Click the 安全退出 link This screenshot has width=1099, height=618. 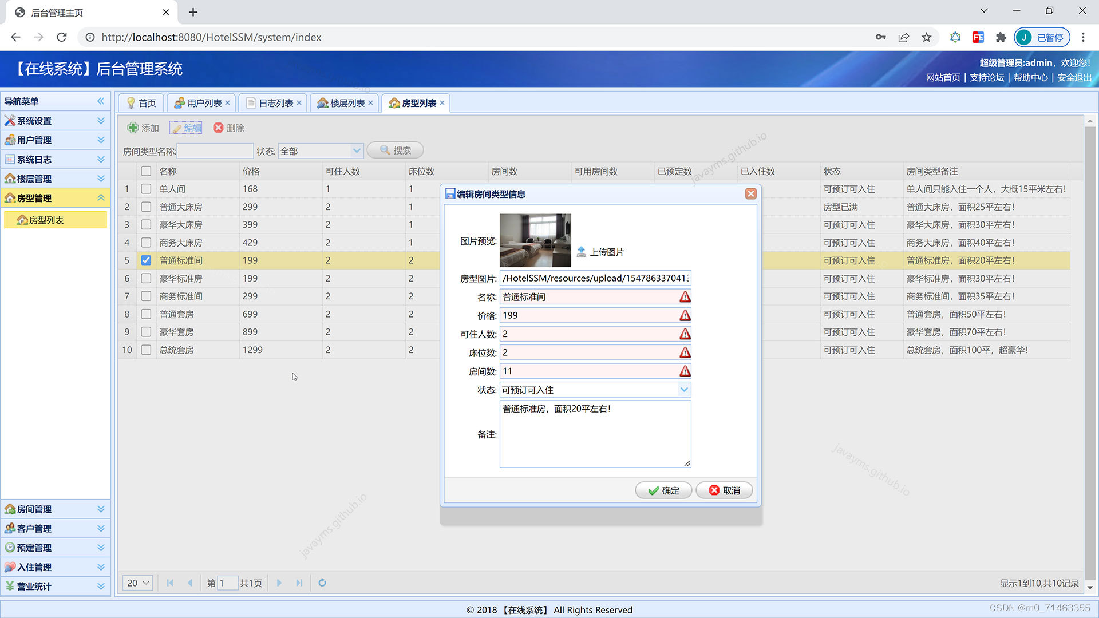[x=1074, y=78]
